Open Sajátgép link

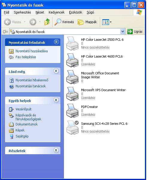point(22,136)
